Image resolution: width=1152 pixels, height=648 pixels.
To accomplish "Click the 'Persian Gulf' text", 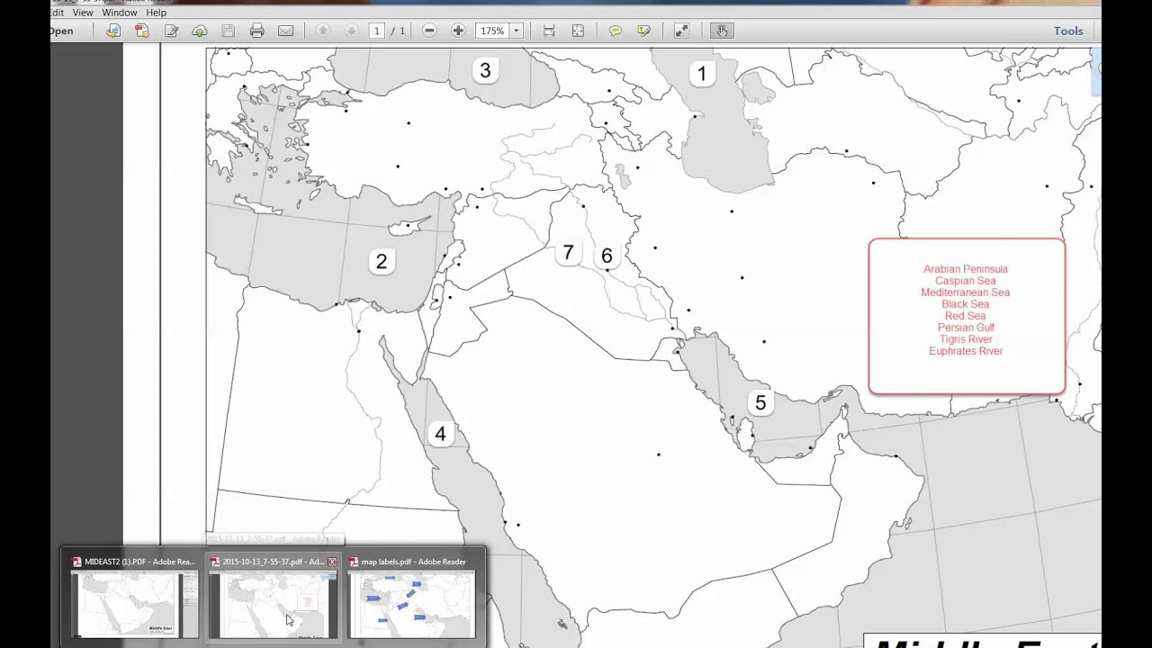I will pyautogui.click(x=966, y=328).
